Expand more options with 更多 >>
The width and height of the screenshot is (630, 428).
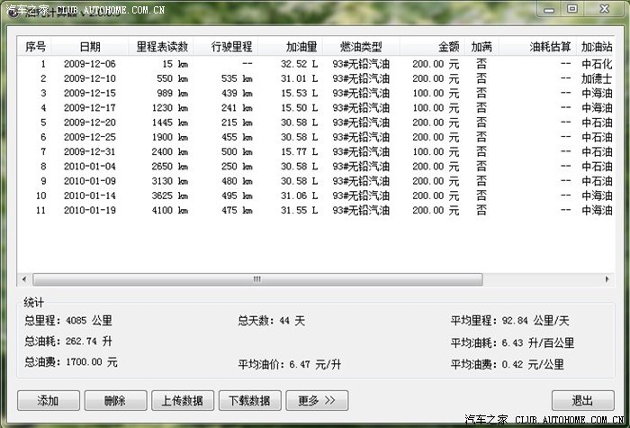[x=316, y=400]
